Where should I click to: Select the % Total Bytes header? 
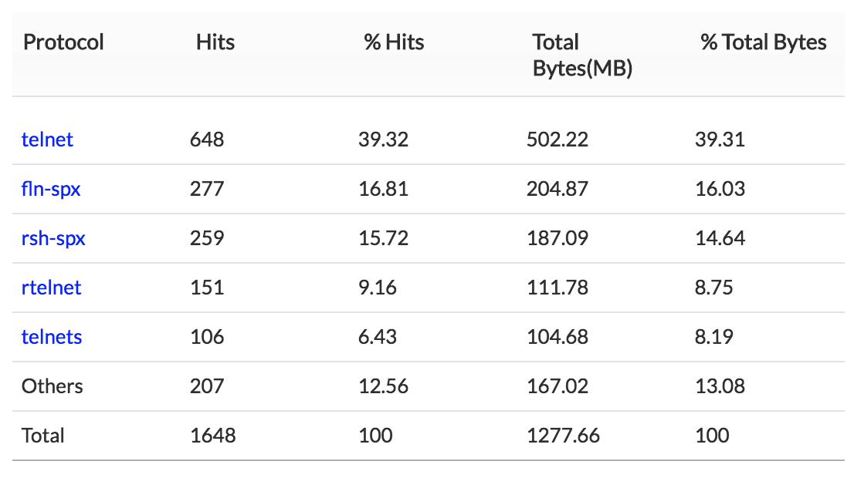click(763, 42)
